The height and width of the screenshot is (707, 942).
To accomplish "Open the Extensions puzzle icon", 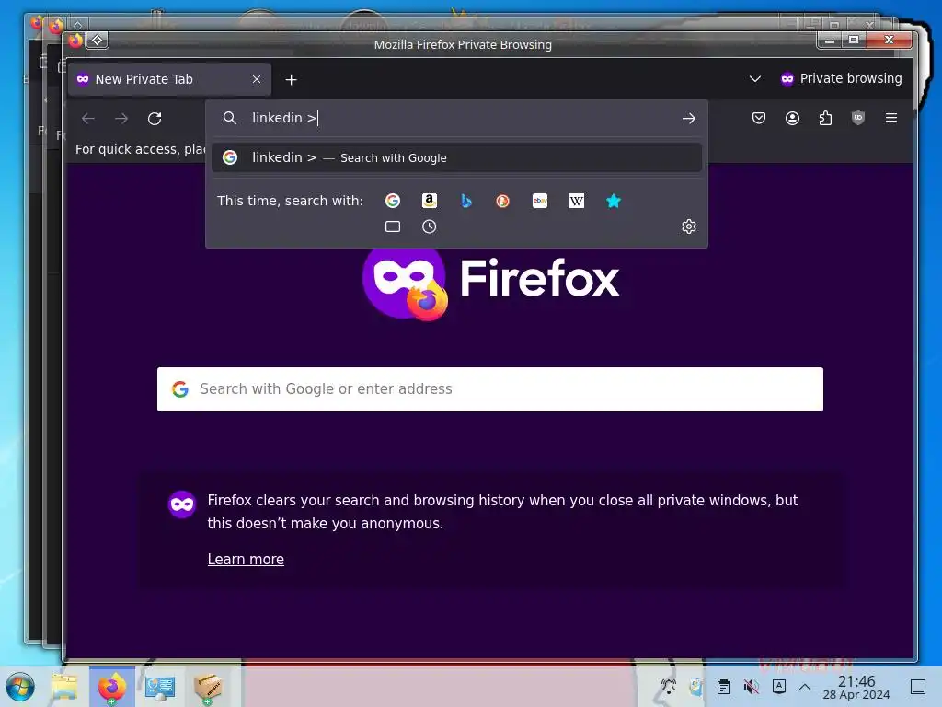I will click(825, 118).
